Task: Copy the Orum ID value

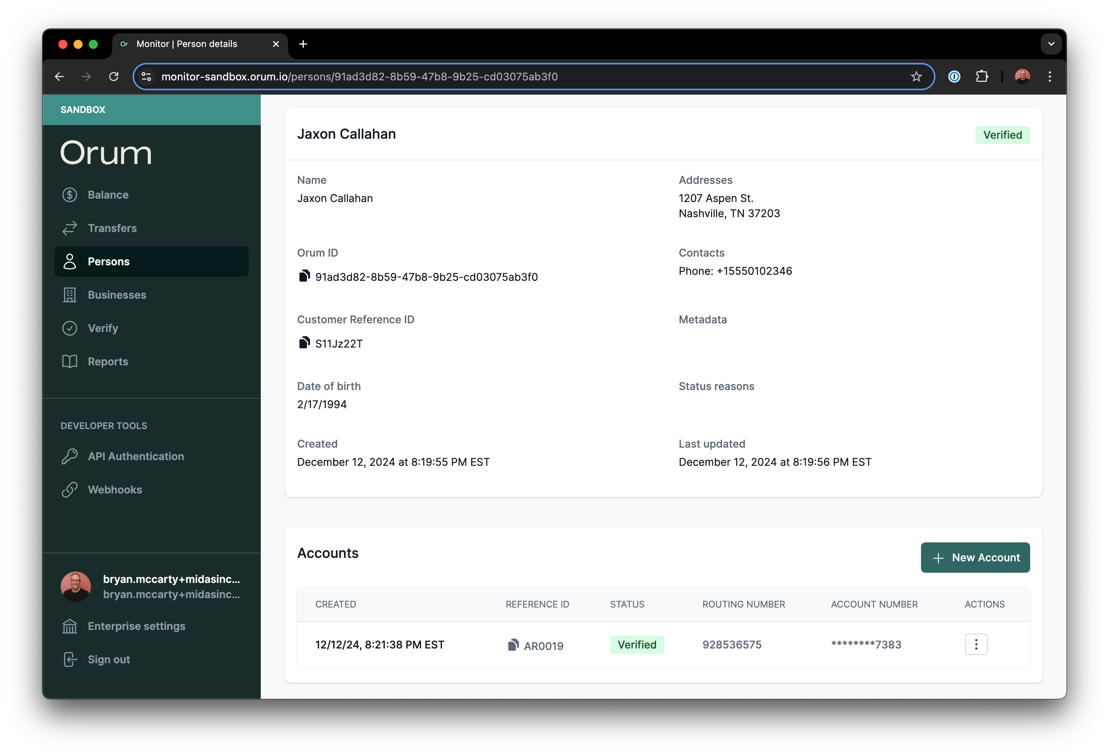Action: point(304,276)
